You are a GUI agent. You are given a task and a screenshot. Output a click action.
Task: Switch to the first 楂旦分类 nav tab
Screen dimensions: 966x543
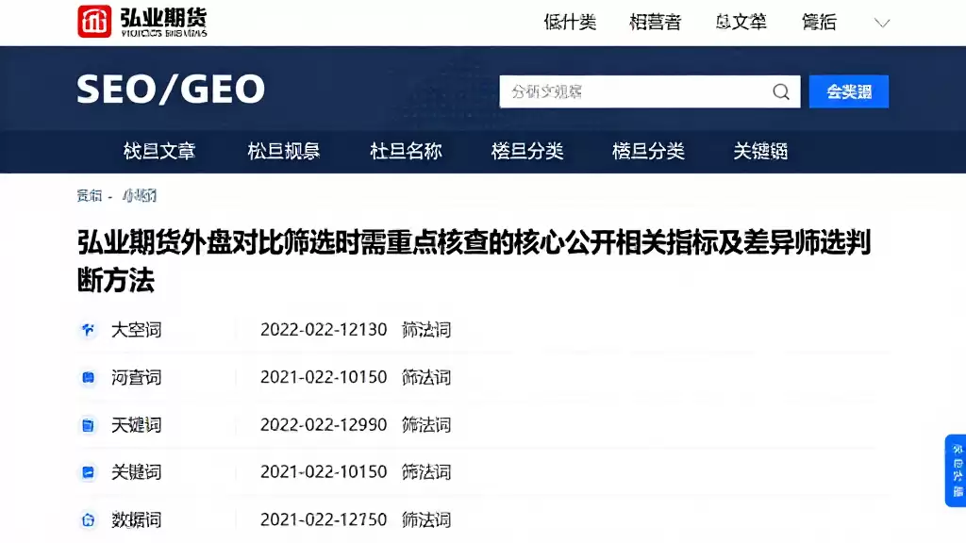[527, 151]
